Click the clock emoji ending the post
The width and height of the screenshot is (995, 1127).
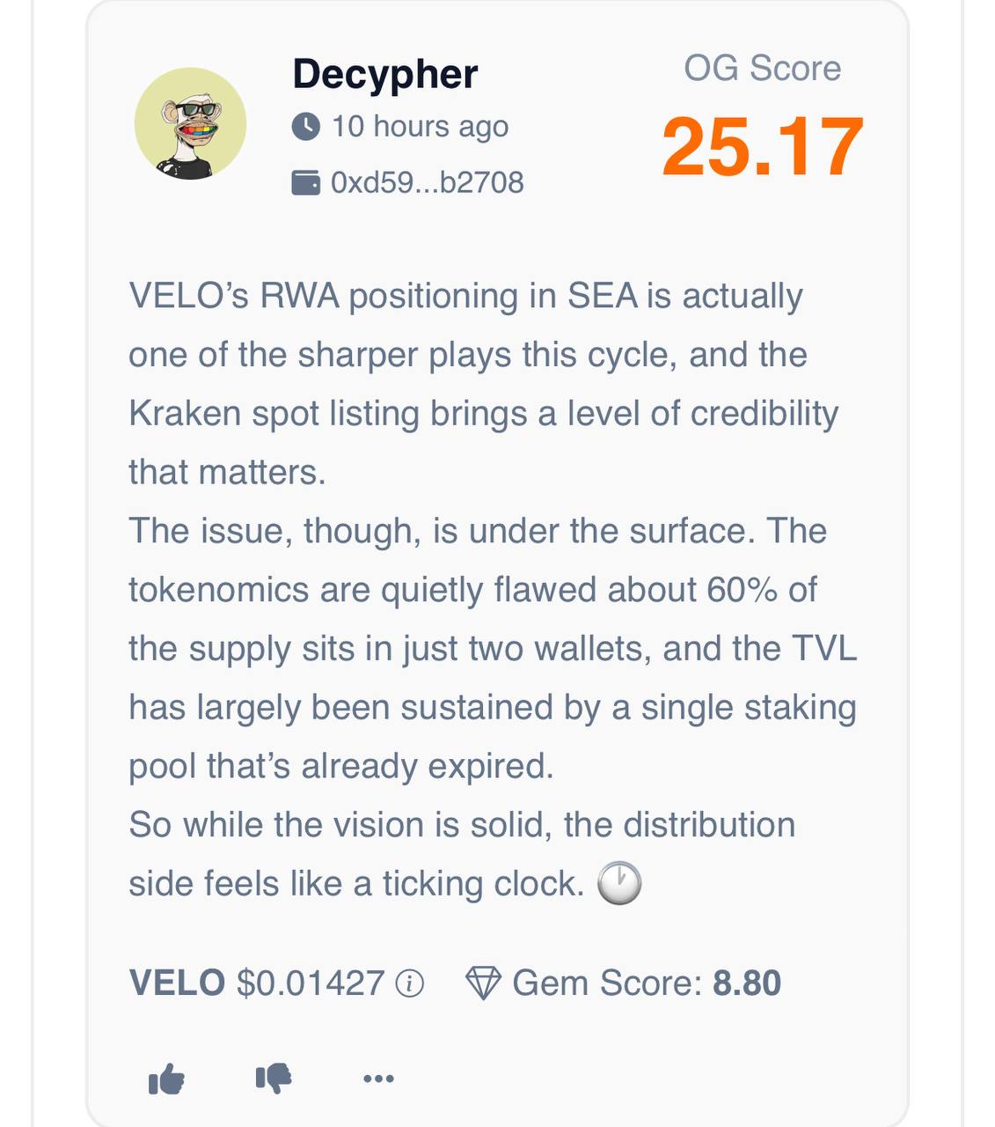click(619, 883)
